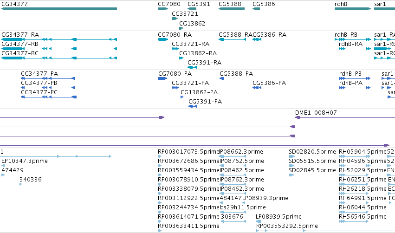Click EST label RH06251.5prime

click(x=363, y=180)
